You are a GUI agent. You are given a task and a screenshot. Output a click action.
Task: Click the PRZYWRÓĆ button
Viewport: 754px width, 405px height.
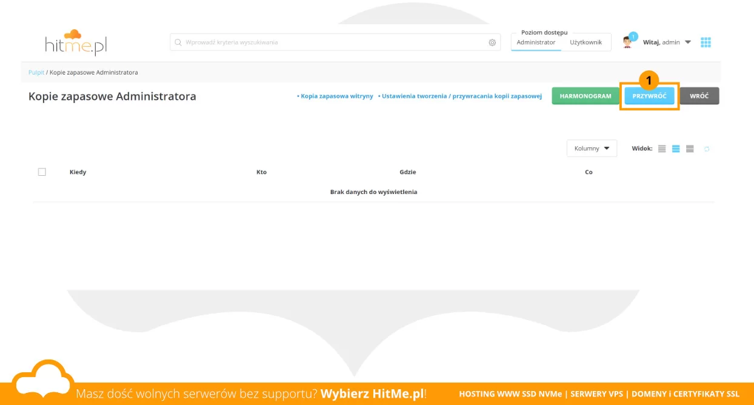tap(649, 96)
